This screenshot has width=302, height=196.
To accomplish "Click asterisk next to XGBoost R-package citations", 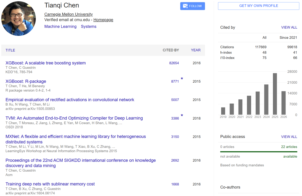I will pyautogui.click(x=182, y=79).
